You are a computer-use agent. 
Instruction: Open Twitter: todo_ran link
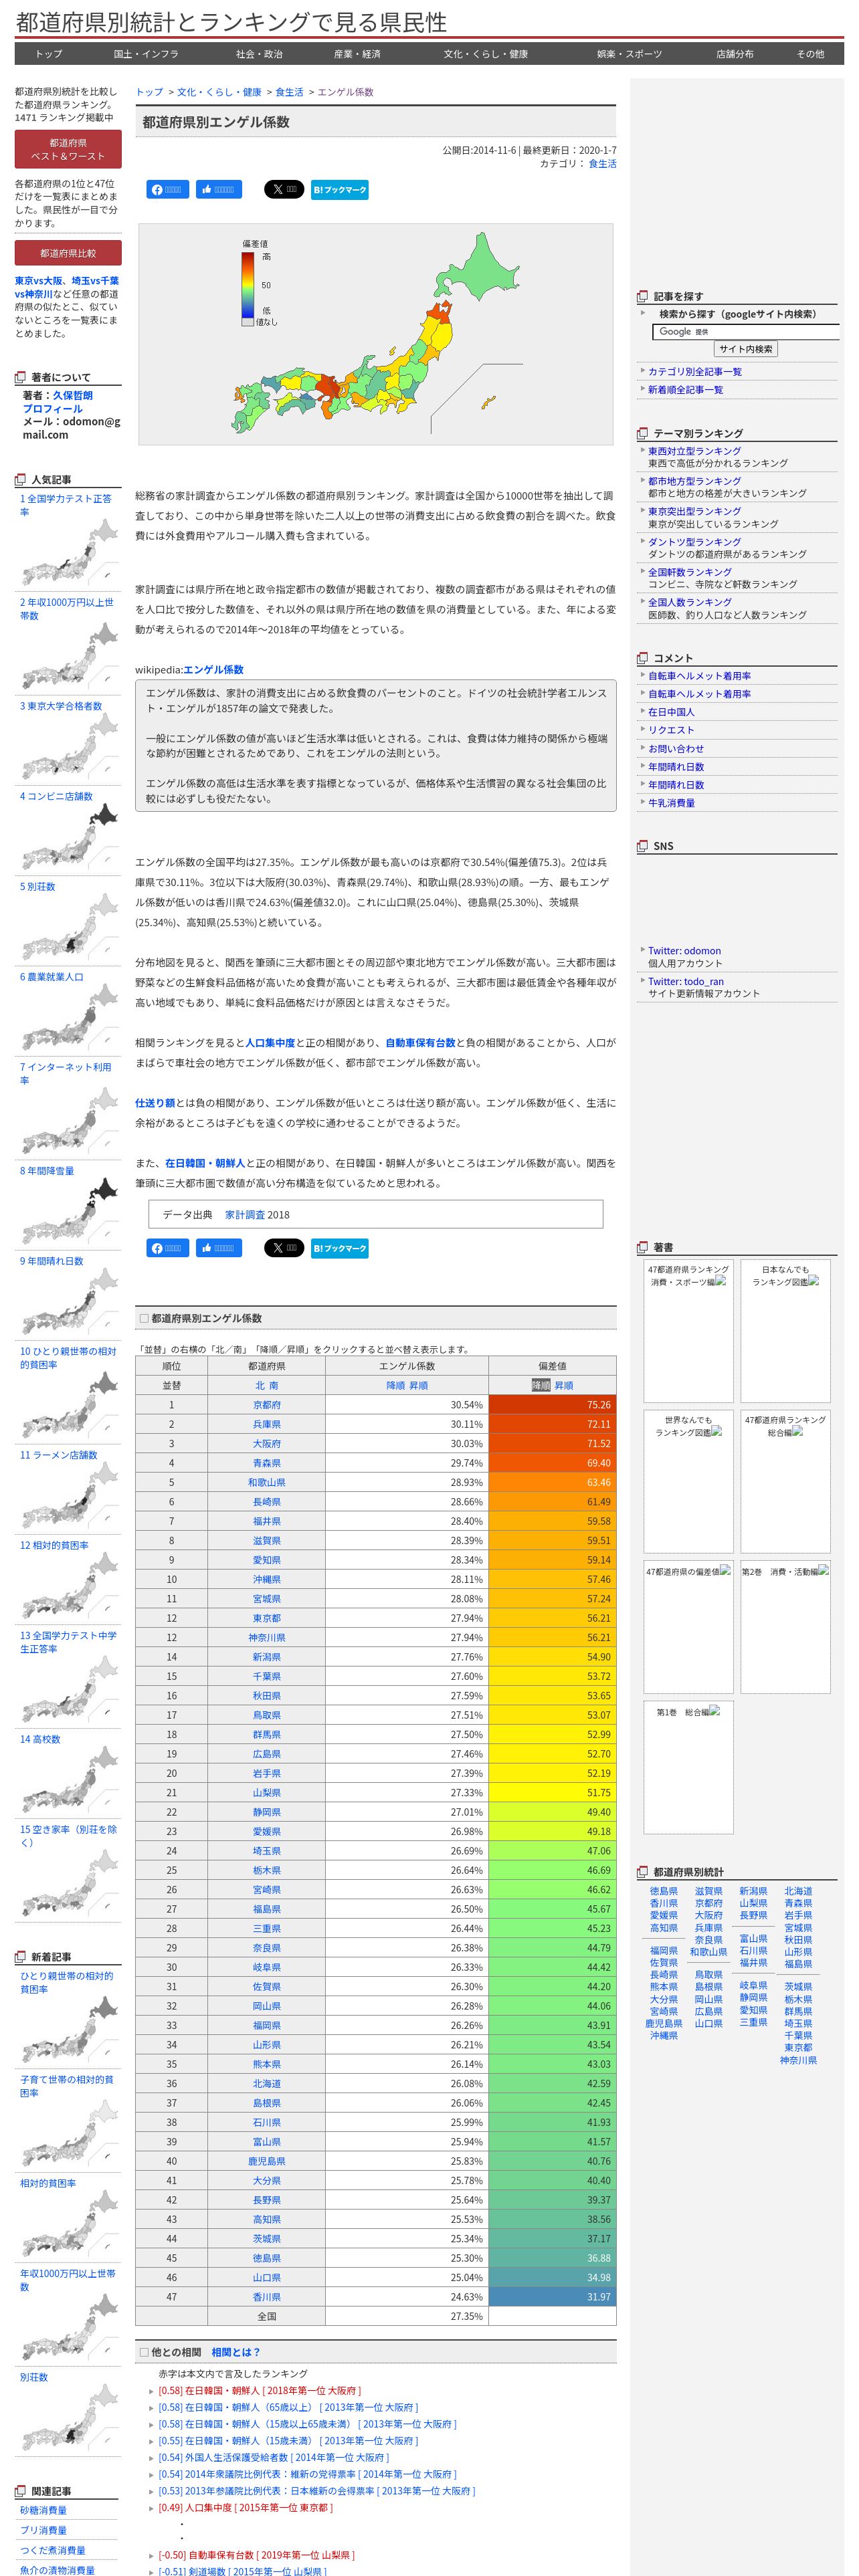[685, 981]
